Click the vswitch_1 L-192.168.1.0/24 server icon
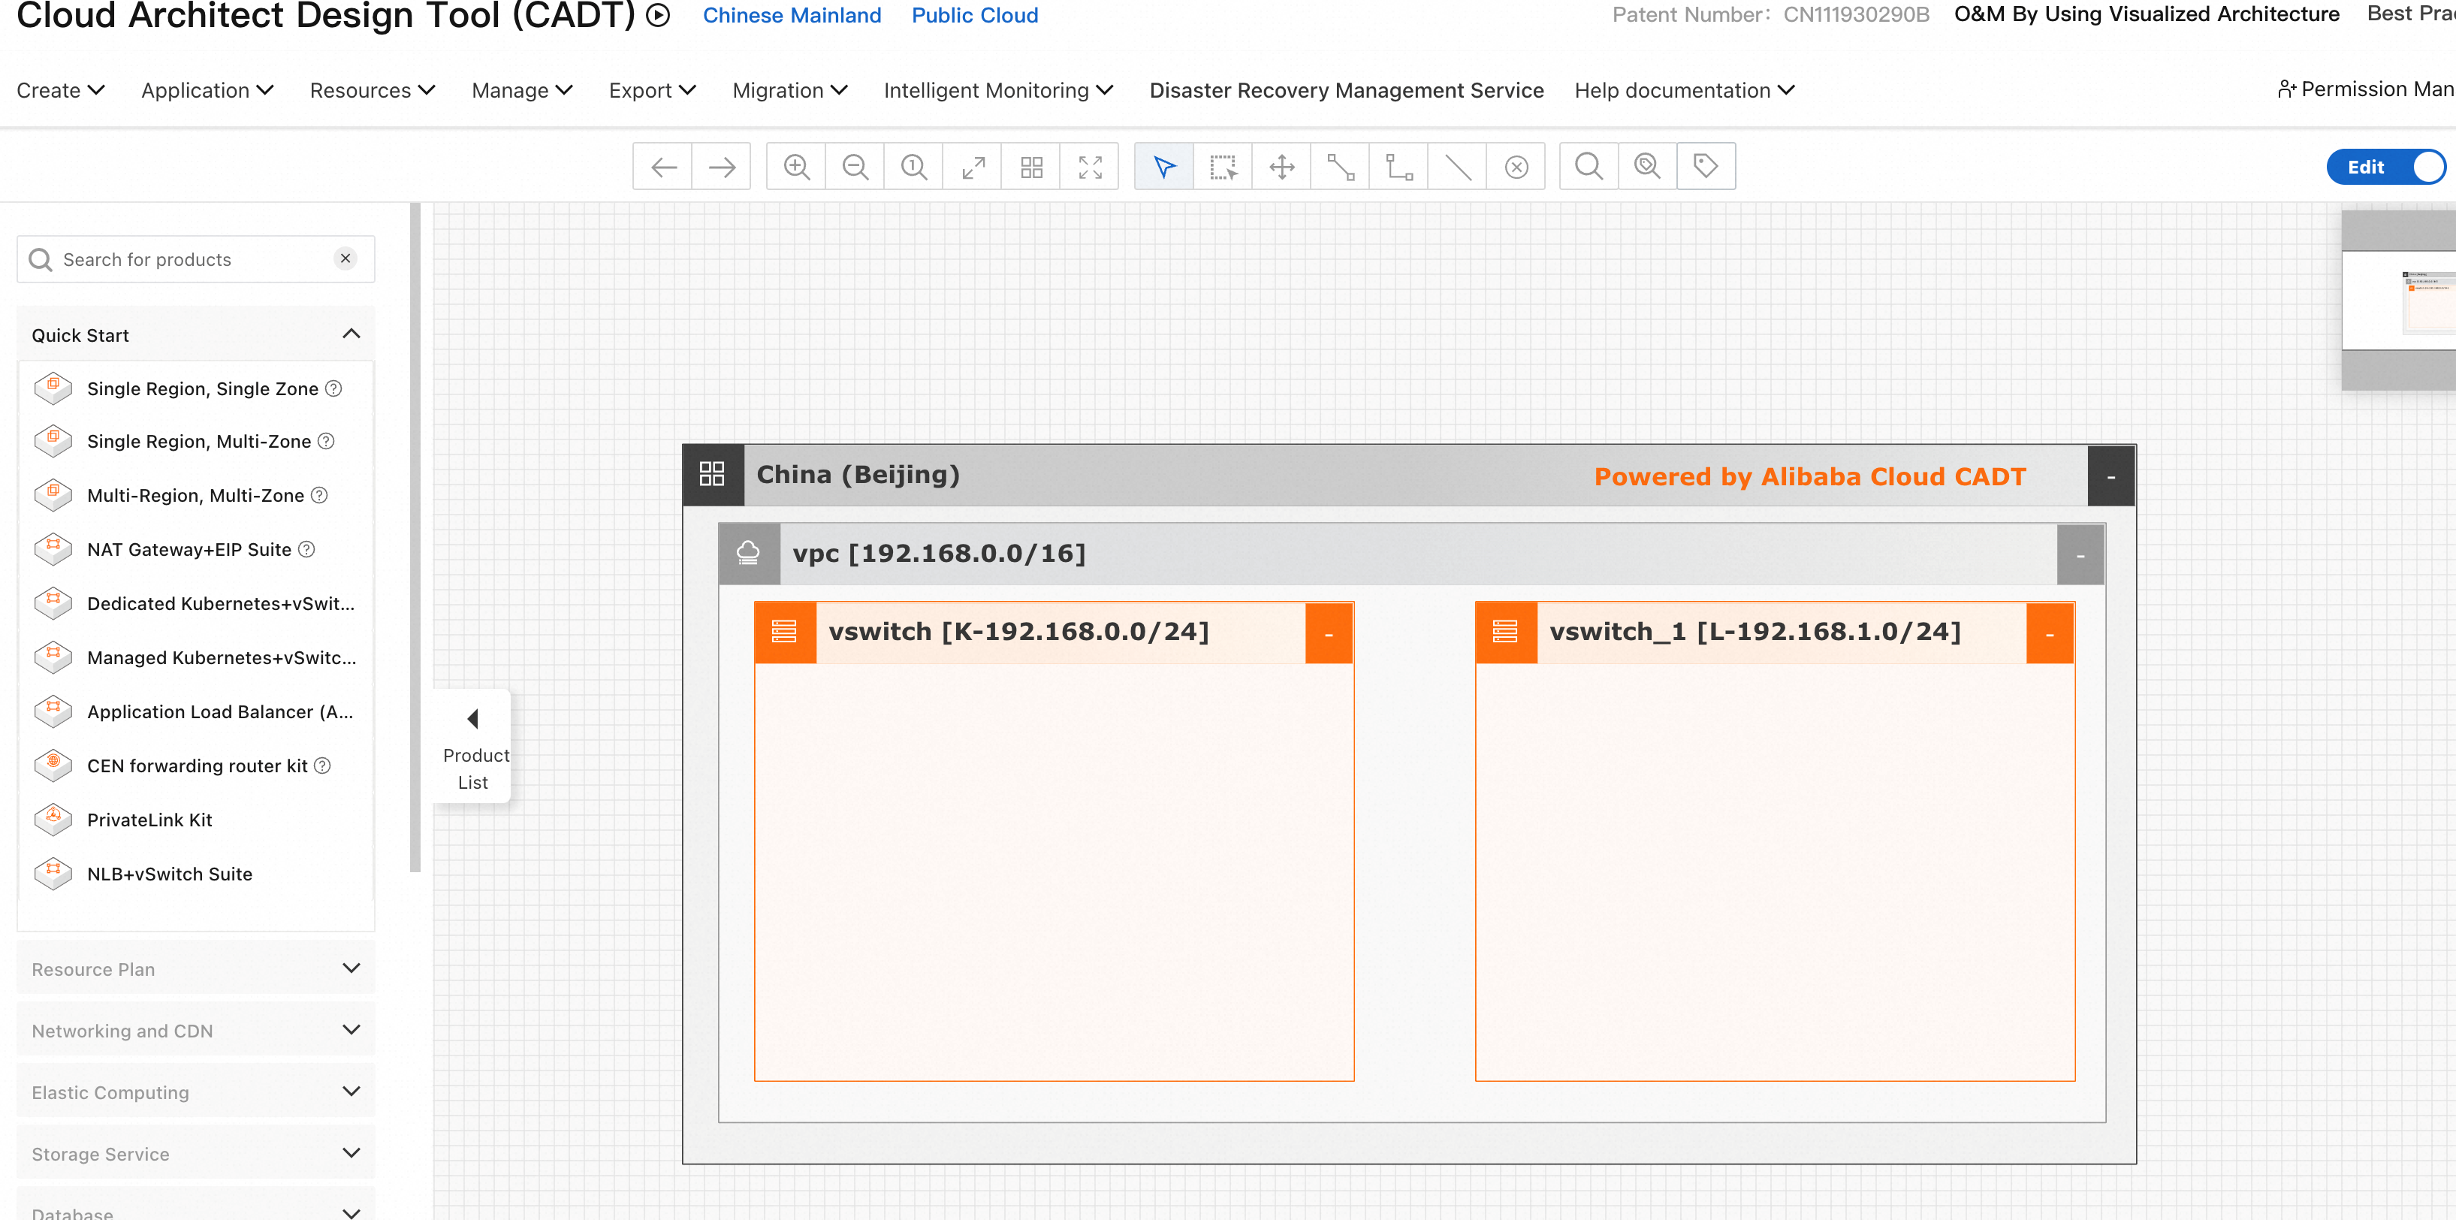 (x=1505, y=632)
